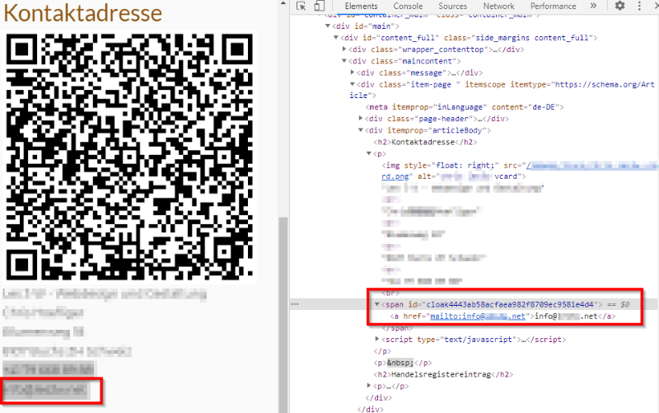Show more DevTools tabs chevron
The width and height of the screenshot is (659, 413).
593,6
